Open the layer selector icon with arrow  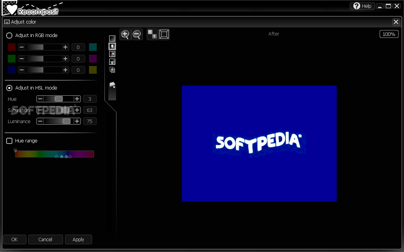pos(112,85)
